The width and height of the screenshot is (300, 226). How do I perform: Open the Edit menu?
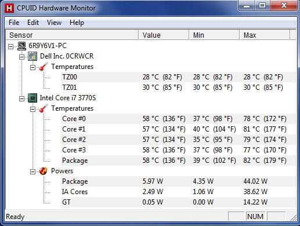[33, 23]
